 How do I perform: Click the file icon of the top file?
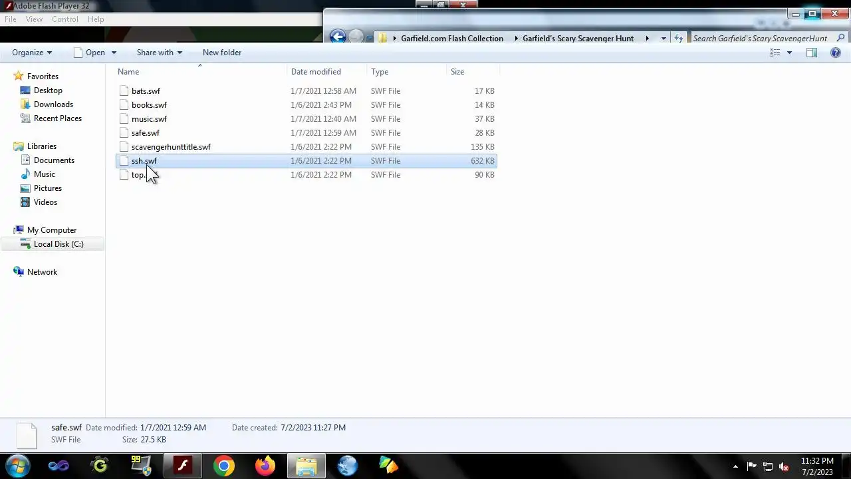click(124, 175)
